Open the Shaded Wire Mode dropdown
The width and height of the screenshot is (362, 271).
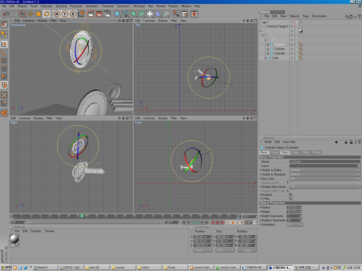(x=324, y=187)
